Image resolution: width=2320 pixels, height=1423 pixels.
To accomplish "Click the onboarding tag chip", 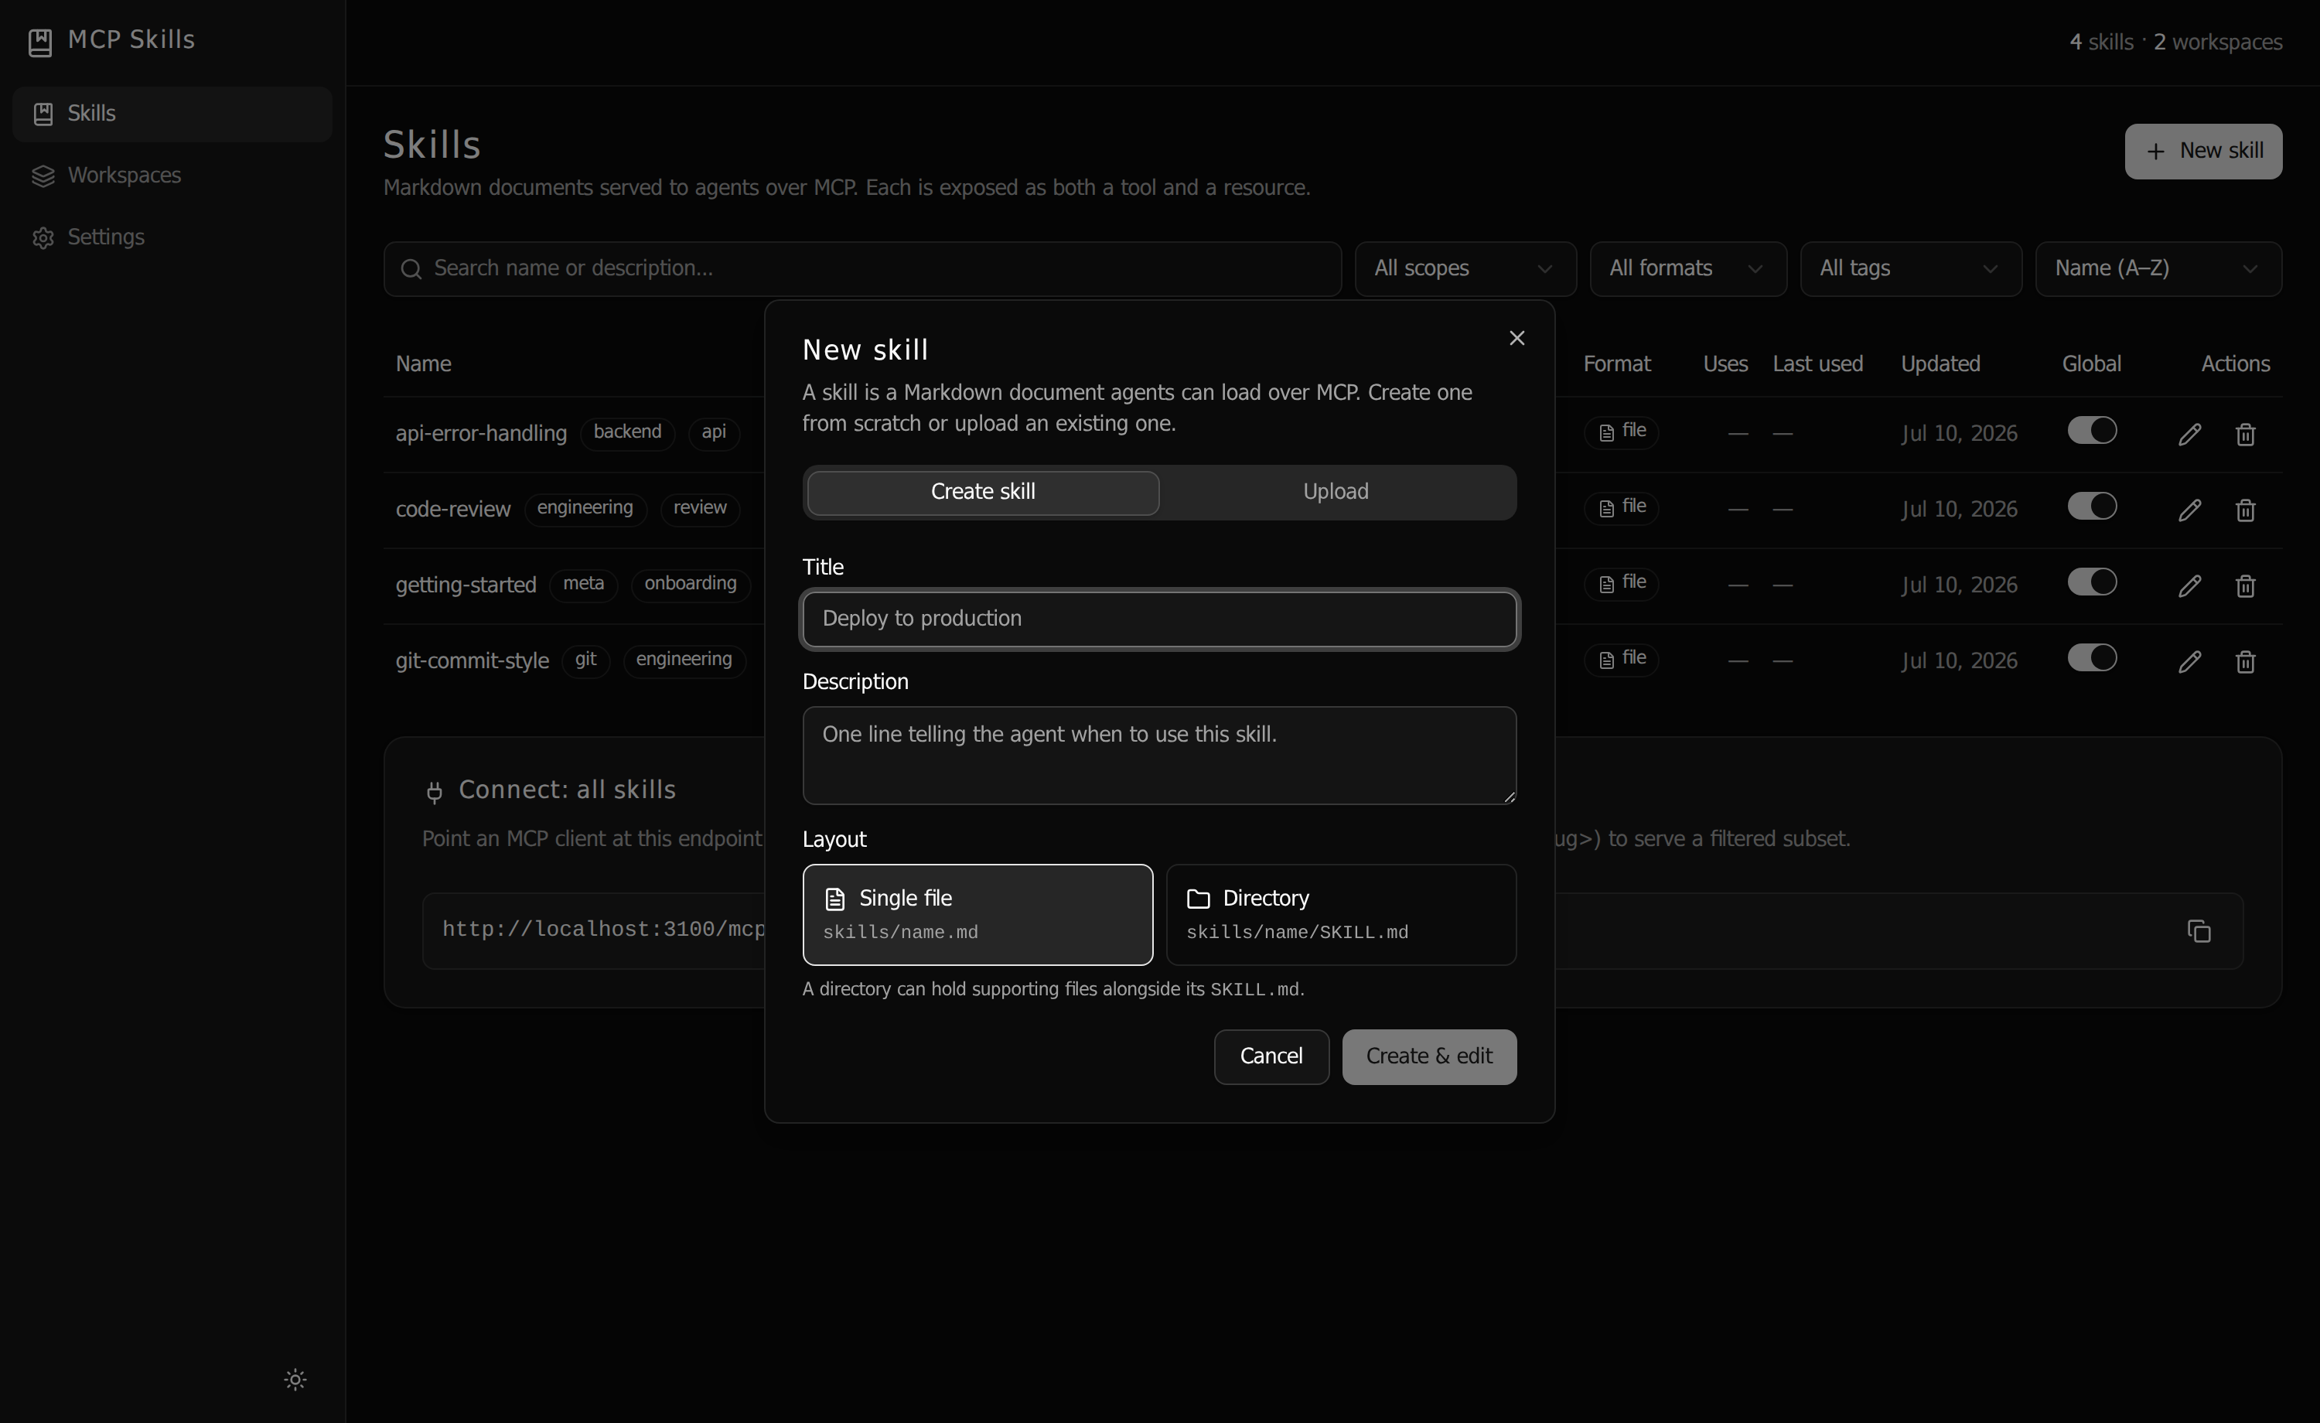I will (x=690, y=584).
